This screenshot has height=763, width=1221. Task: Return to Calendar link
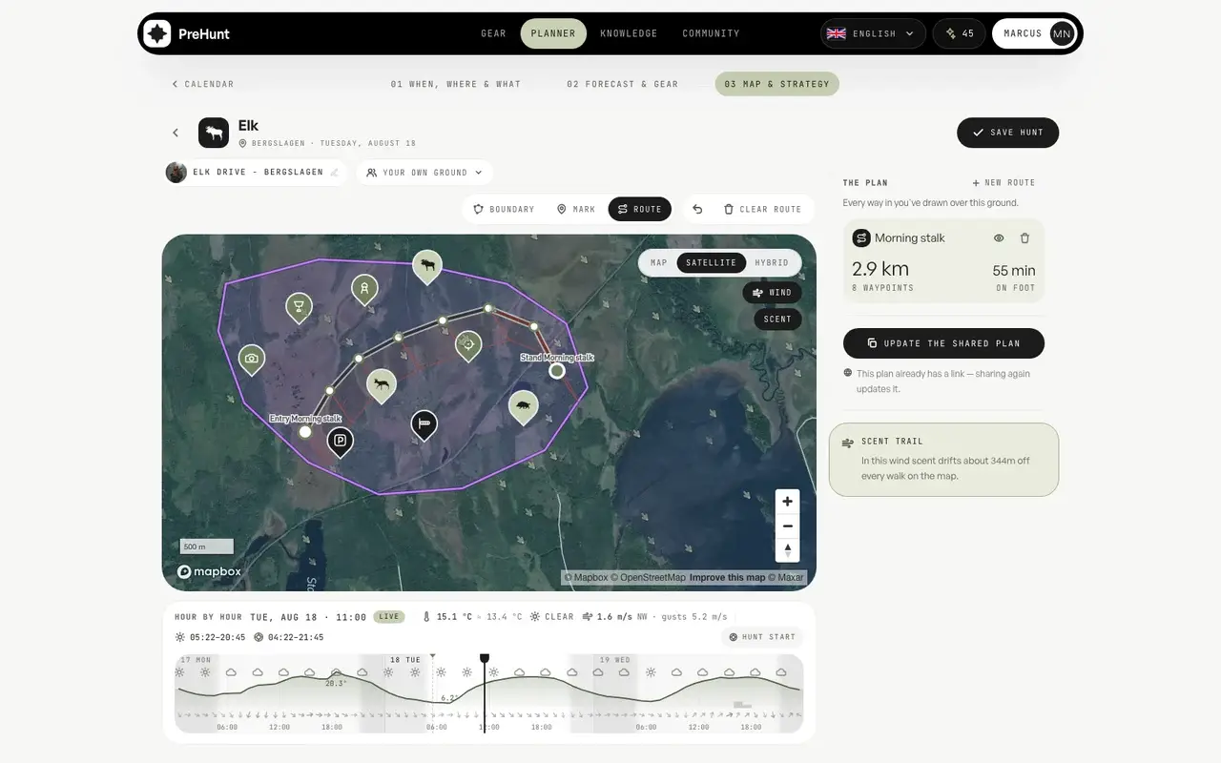203,84
